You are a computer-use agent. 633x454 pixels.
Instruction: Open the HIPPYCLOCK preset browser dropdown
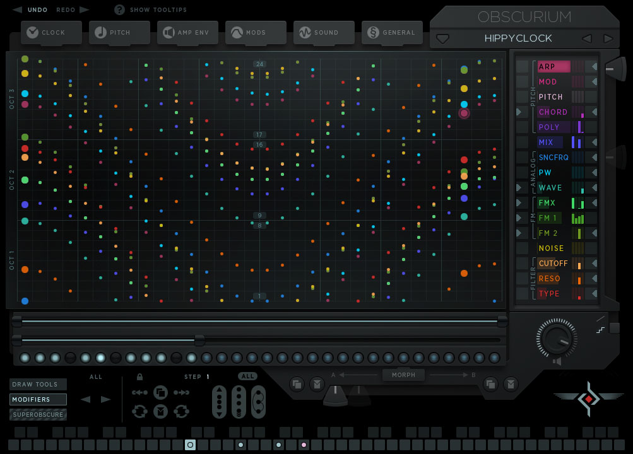coord(443,38)
